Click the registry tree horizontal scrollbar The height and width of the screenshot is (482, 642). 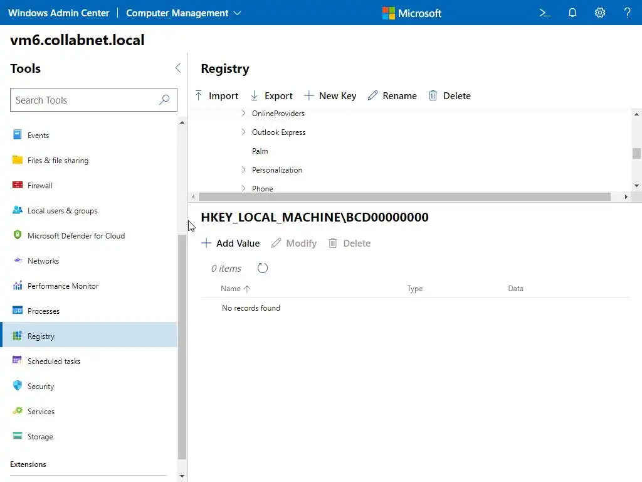pos(404,196)
